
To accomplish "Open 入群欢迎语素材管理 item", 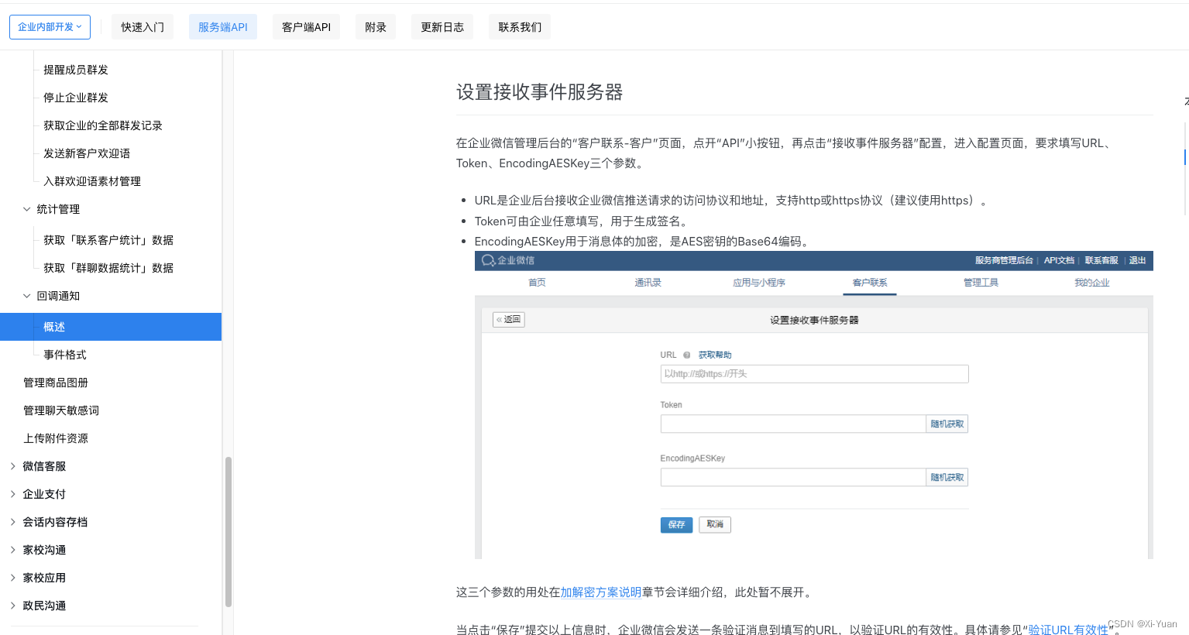I will click(92, 181).
